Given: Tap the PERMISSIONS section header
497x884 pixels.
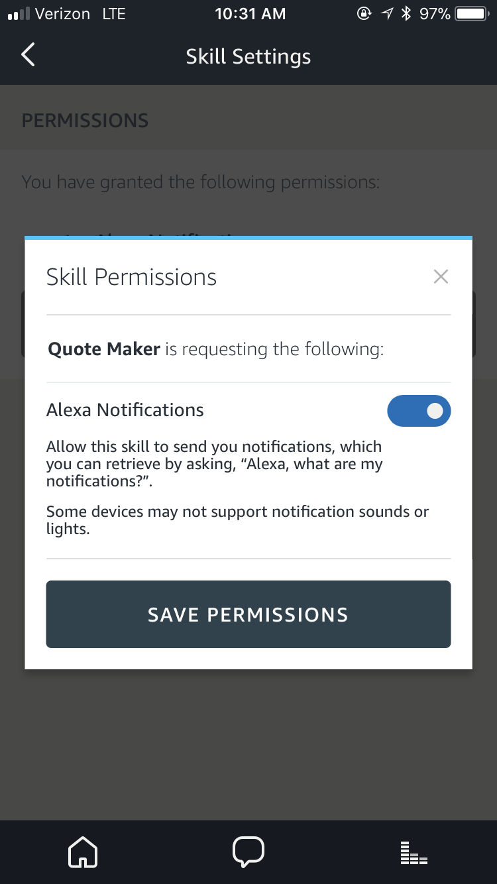Looking at the screenshot, I should click(x=84, y=120).
